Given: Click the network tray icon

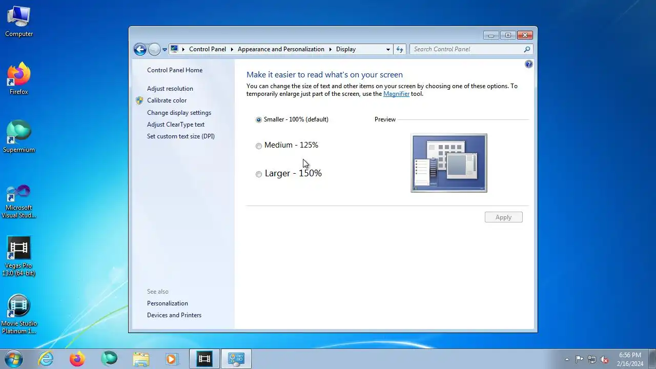Looking at the screenshot, I should tap(592, 359).
